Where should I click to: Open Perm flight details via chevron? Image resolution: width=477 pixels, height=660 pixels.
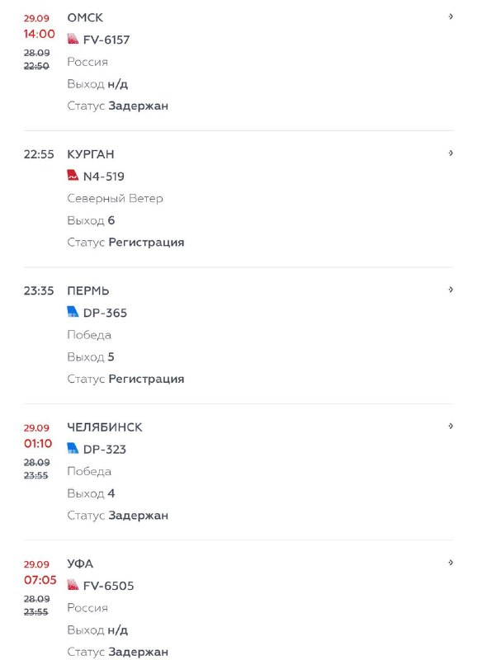click(451, 290)
